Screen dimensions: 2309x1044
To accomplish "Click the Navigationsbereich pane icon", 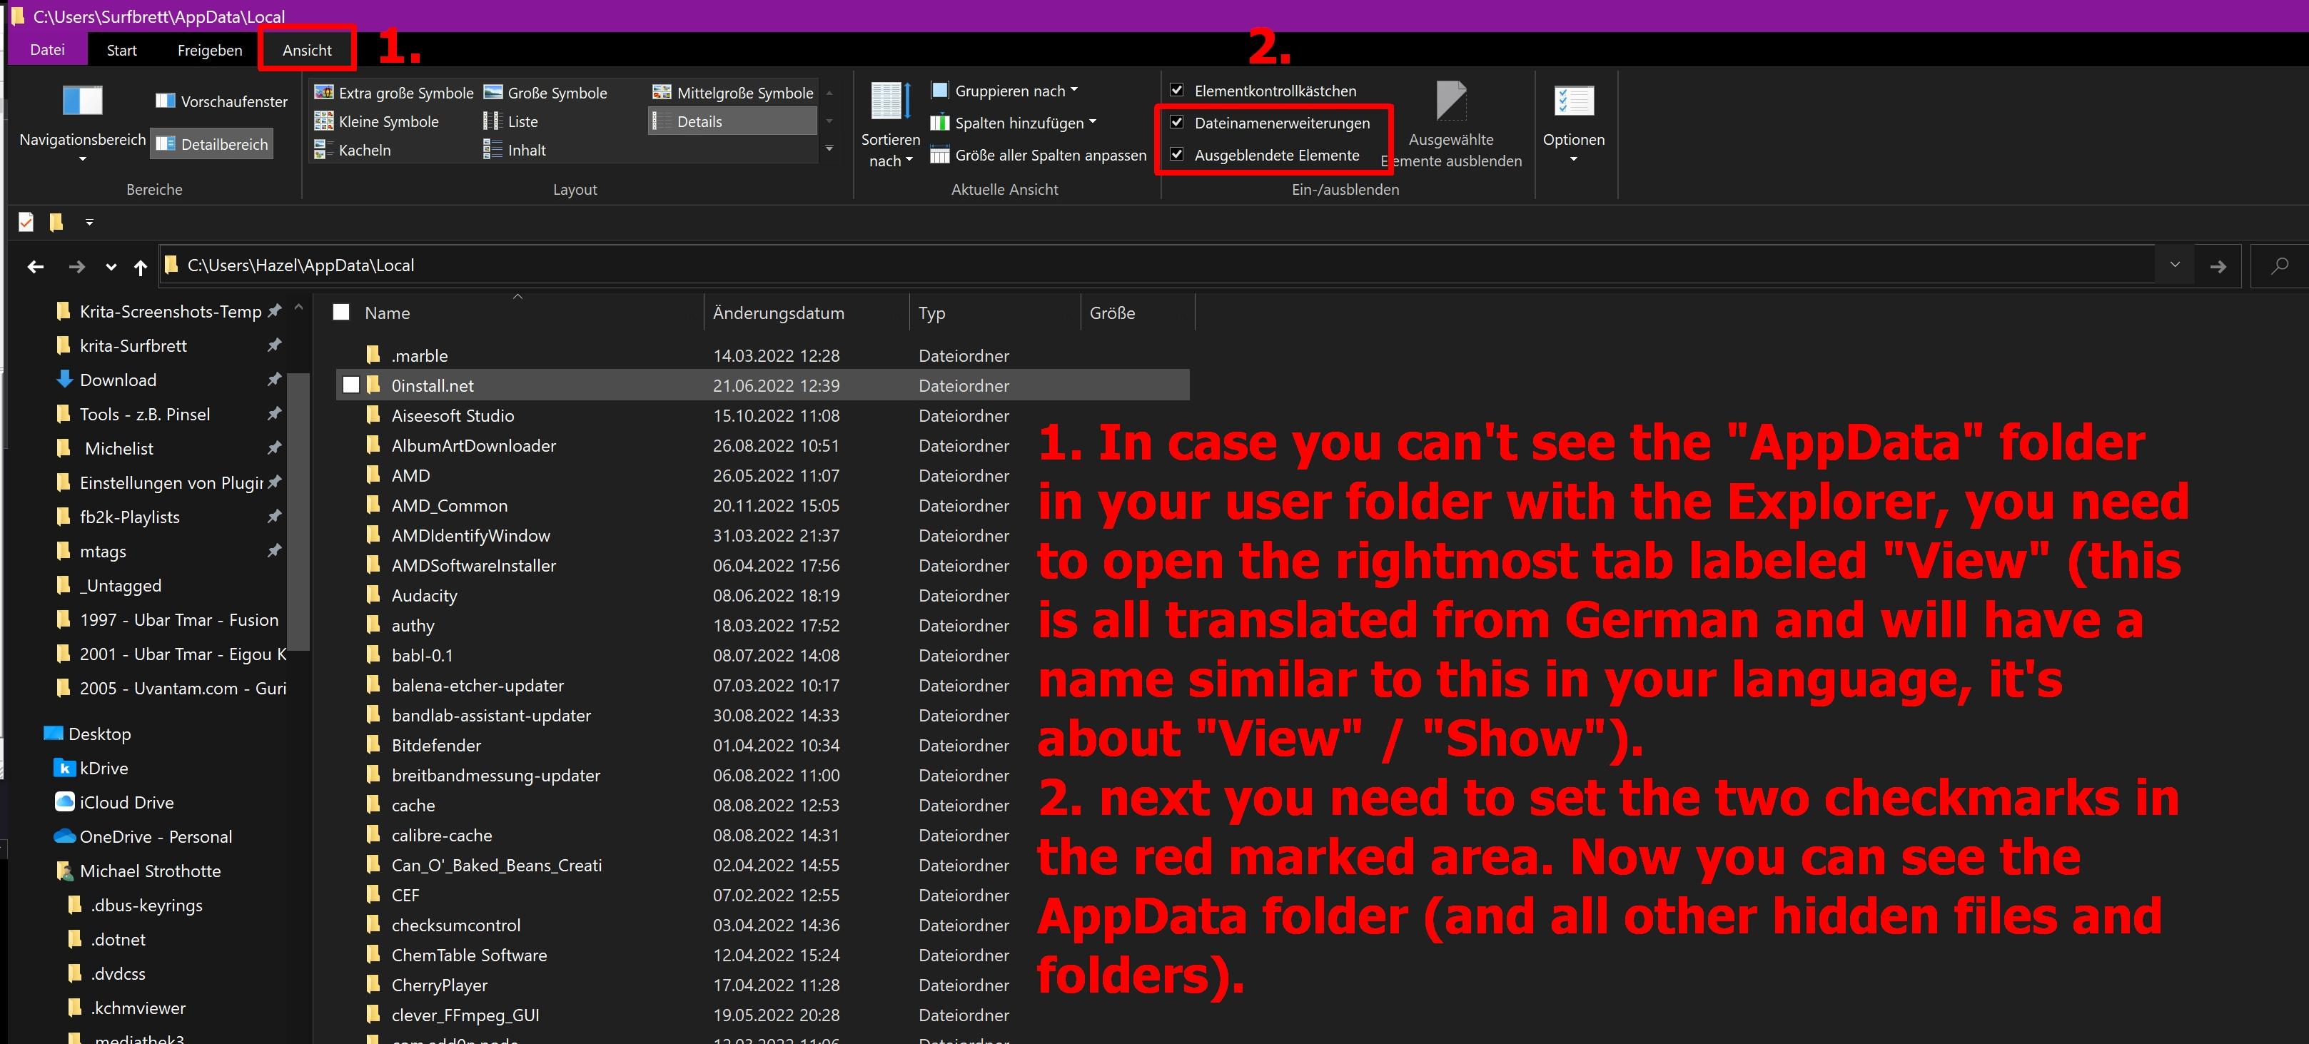I will (83, 101).
